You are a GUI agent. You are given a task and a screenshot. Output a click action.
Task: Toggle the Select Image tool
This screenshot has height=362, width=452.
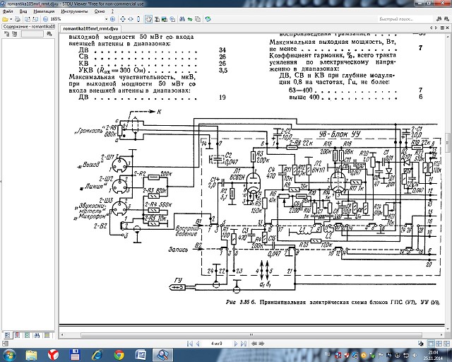point(165,19)
